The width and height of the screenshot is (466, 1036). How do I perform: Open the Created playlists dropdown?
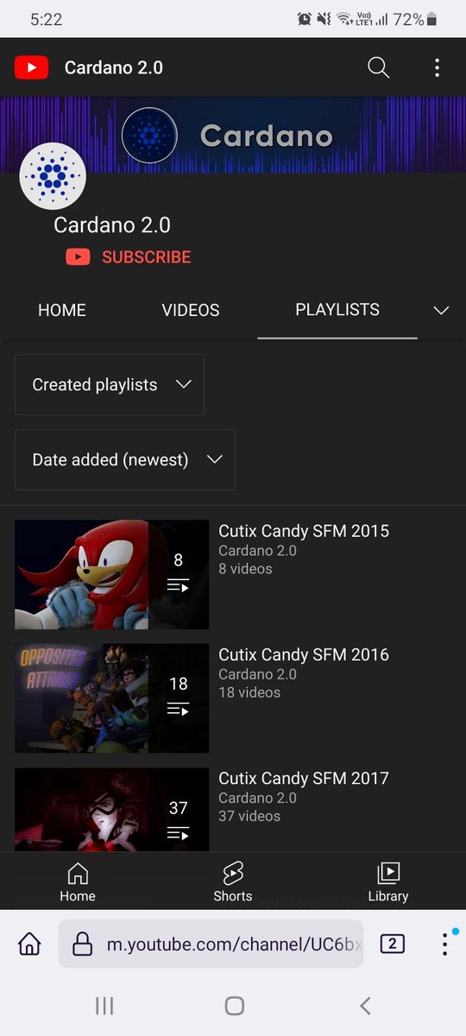click(x=110, y=384)
